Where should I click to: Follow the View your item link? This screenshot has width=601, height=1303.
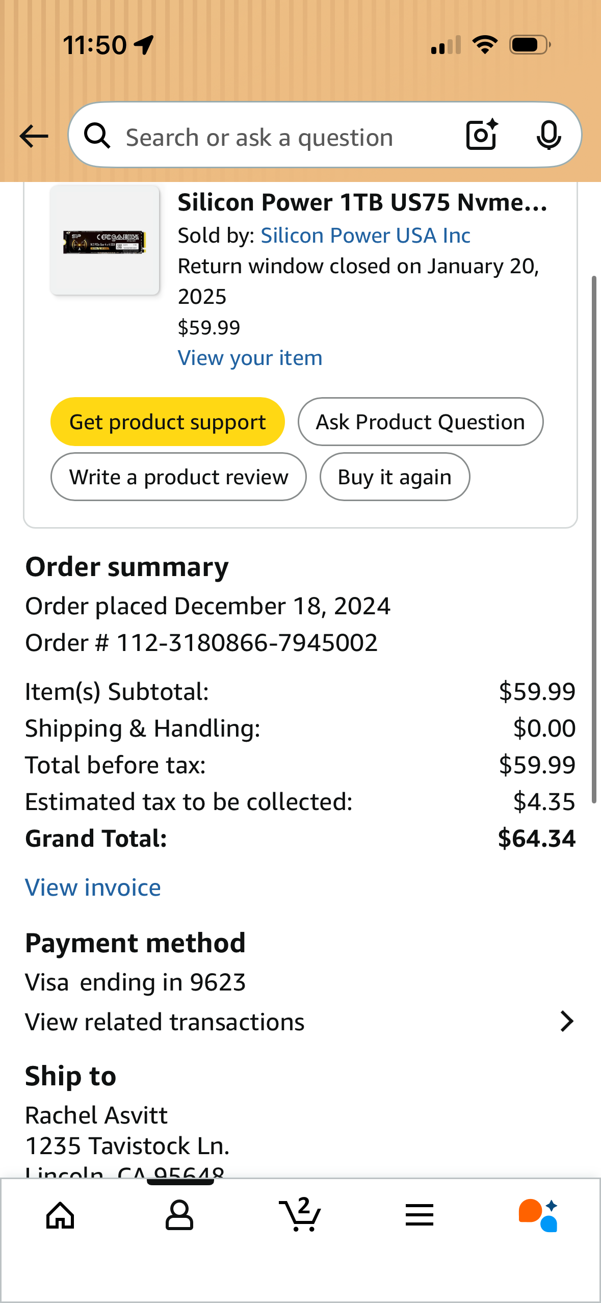pos(250,358)
